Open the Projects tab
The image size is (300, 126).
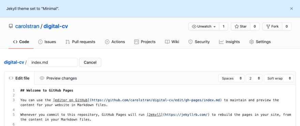(145, 42)
